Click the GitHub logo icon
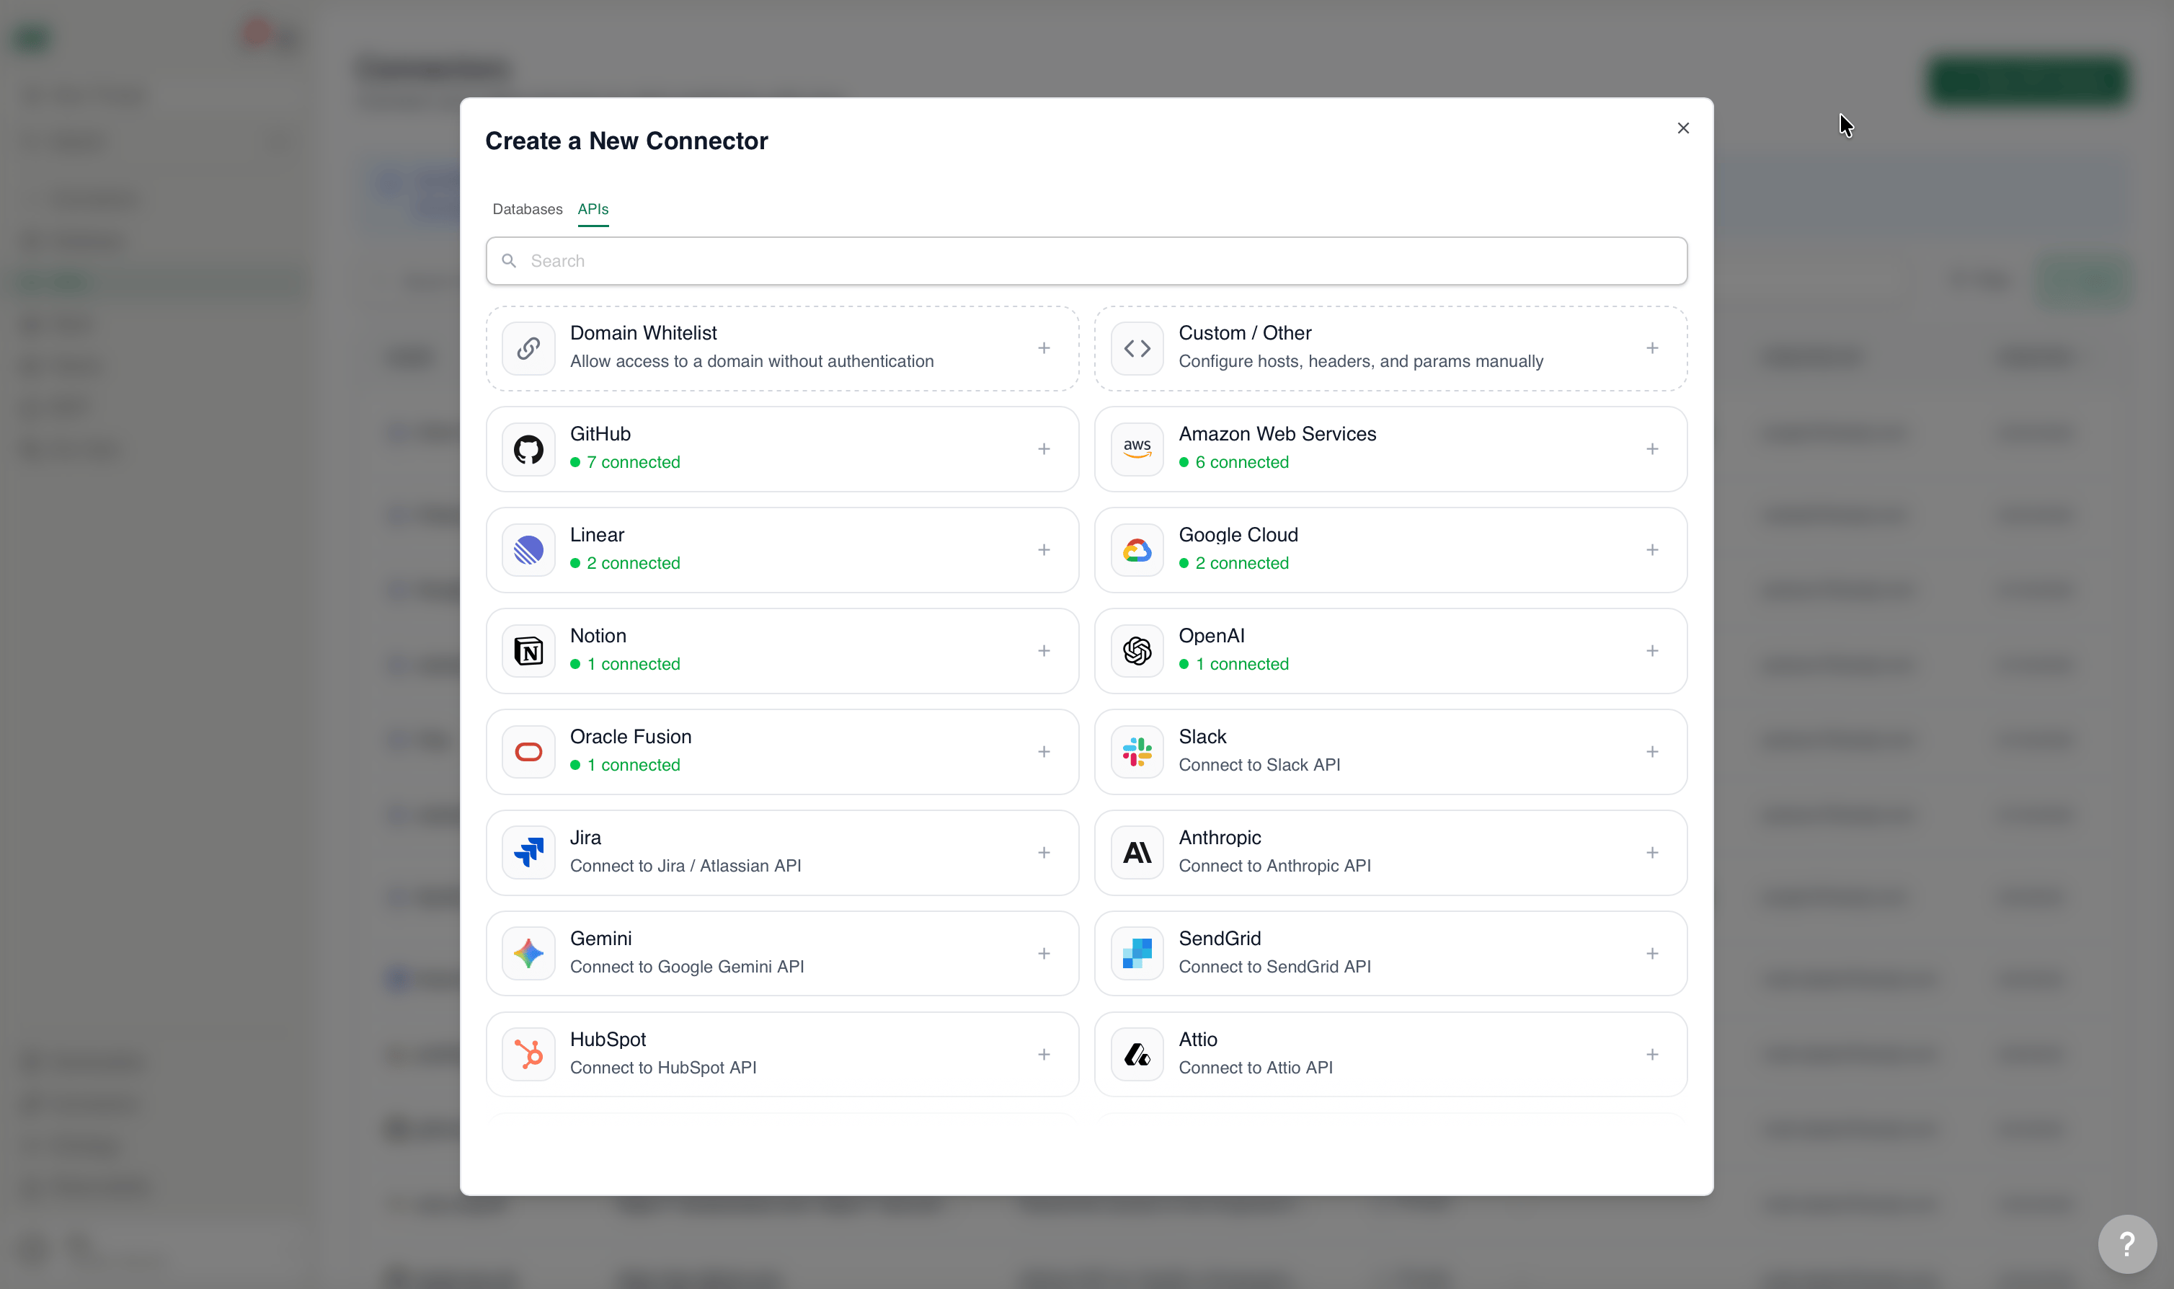Viewport: 2174px width, 1289px height. (529, 449)
